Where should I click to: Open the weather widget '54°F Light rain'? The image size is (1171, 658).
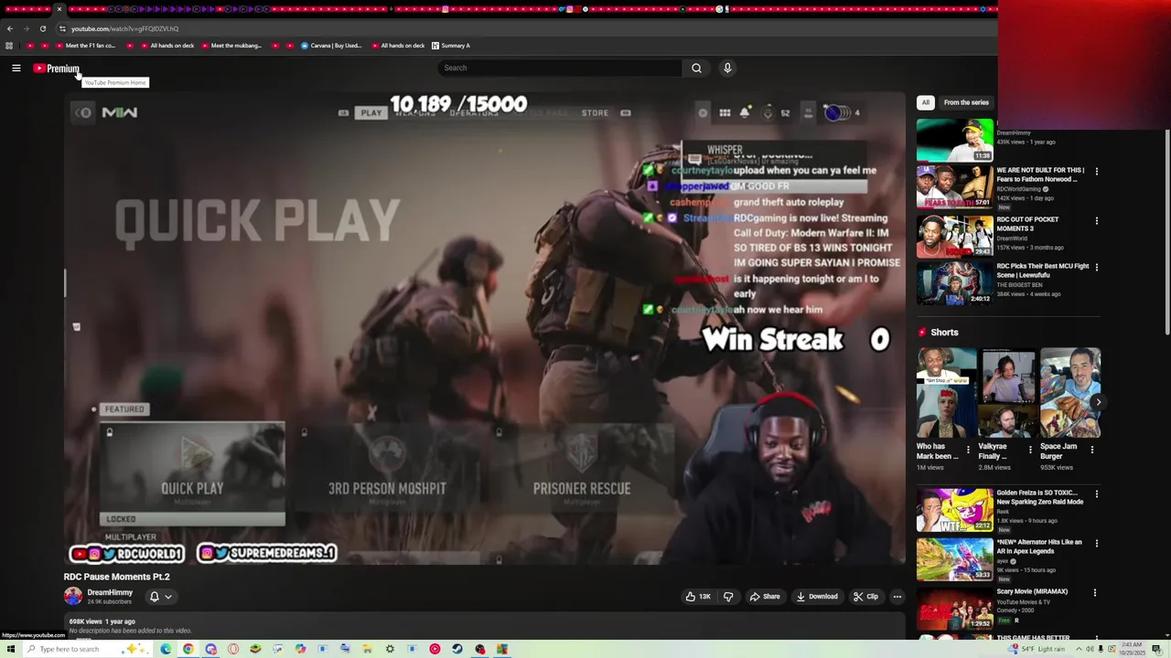[x=1037, y=649]
